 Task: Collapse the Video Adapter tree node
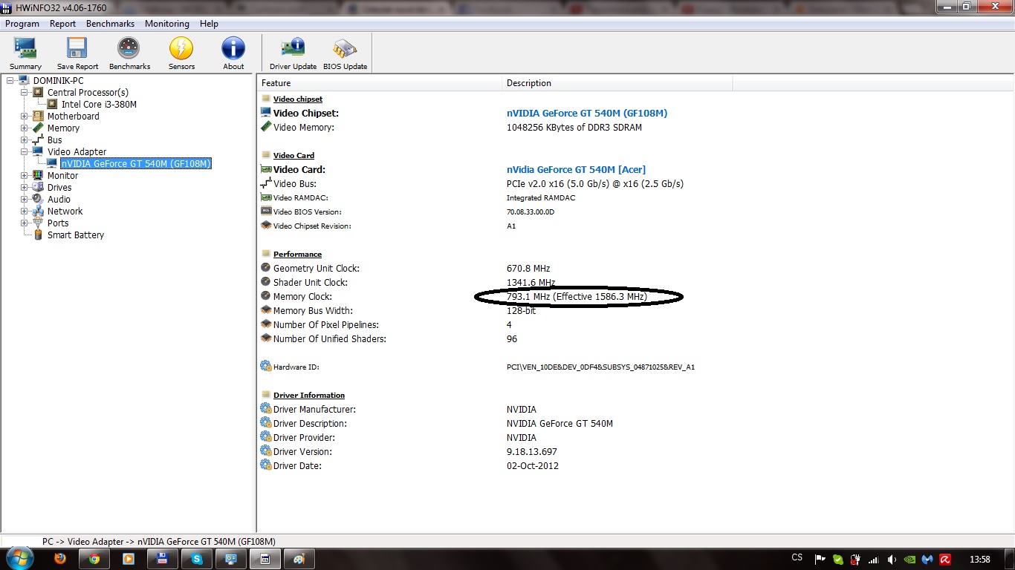pyautogui.click(x=25, y=151)
